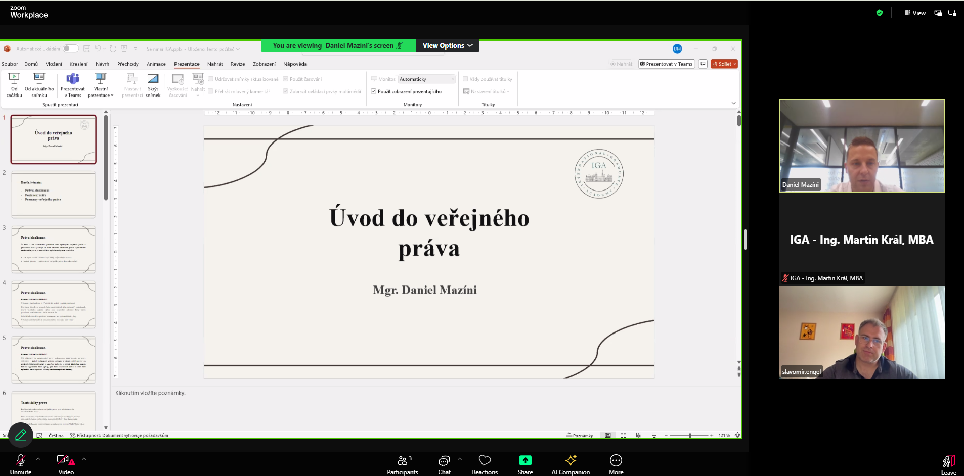
Task: Toggle the Použít časování checkbox
Action: point(286,79)
